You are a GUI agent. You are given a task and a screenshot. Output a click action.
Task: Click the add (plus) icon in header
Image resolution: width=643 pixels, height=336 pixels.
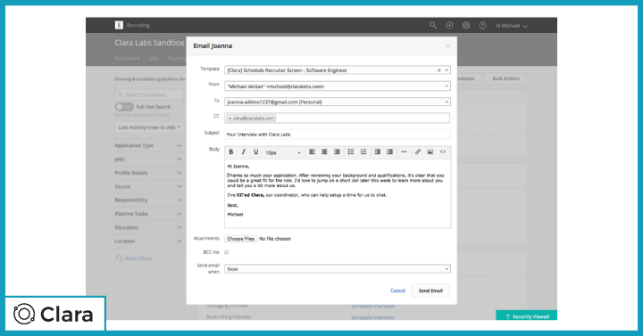[449, 25]
